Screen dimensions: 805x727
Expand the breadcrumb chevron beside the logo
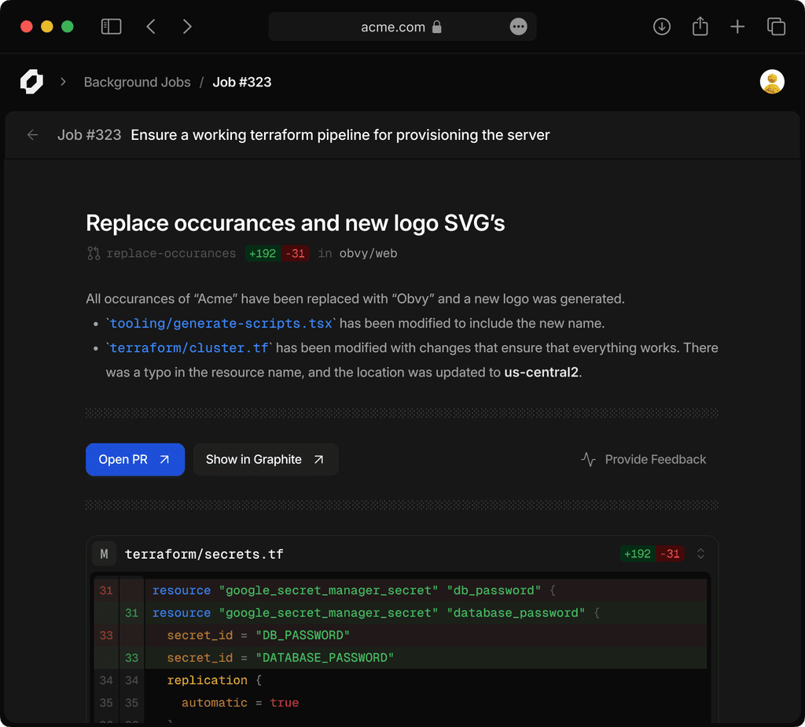click(x=63, y=82)
